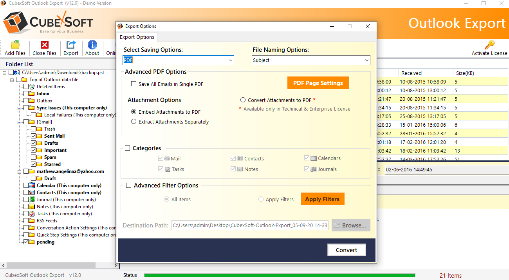Select the Draft folder under yahoo account
The height and width of the screenshot is (280, 509).
50,178
